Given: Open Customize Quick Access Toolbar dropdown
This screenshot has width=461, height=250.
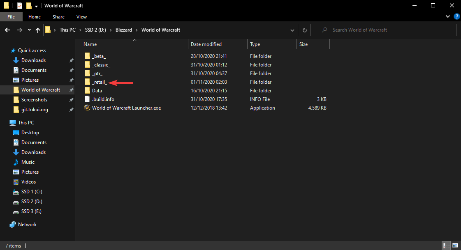Looking at the screenshot, I should (36, 6).
